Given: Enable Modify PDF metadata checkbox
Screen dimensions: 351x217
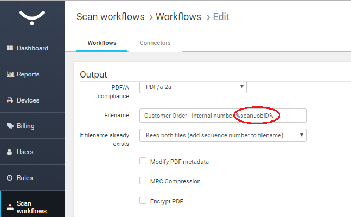Looking at the screenshot, I should pyautogui.click(x=143, y=161).
